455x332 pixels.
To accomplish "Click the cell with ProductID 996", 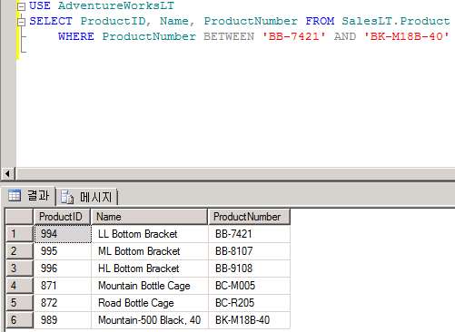I will 63,269.
